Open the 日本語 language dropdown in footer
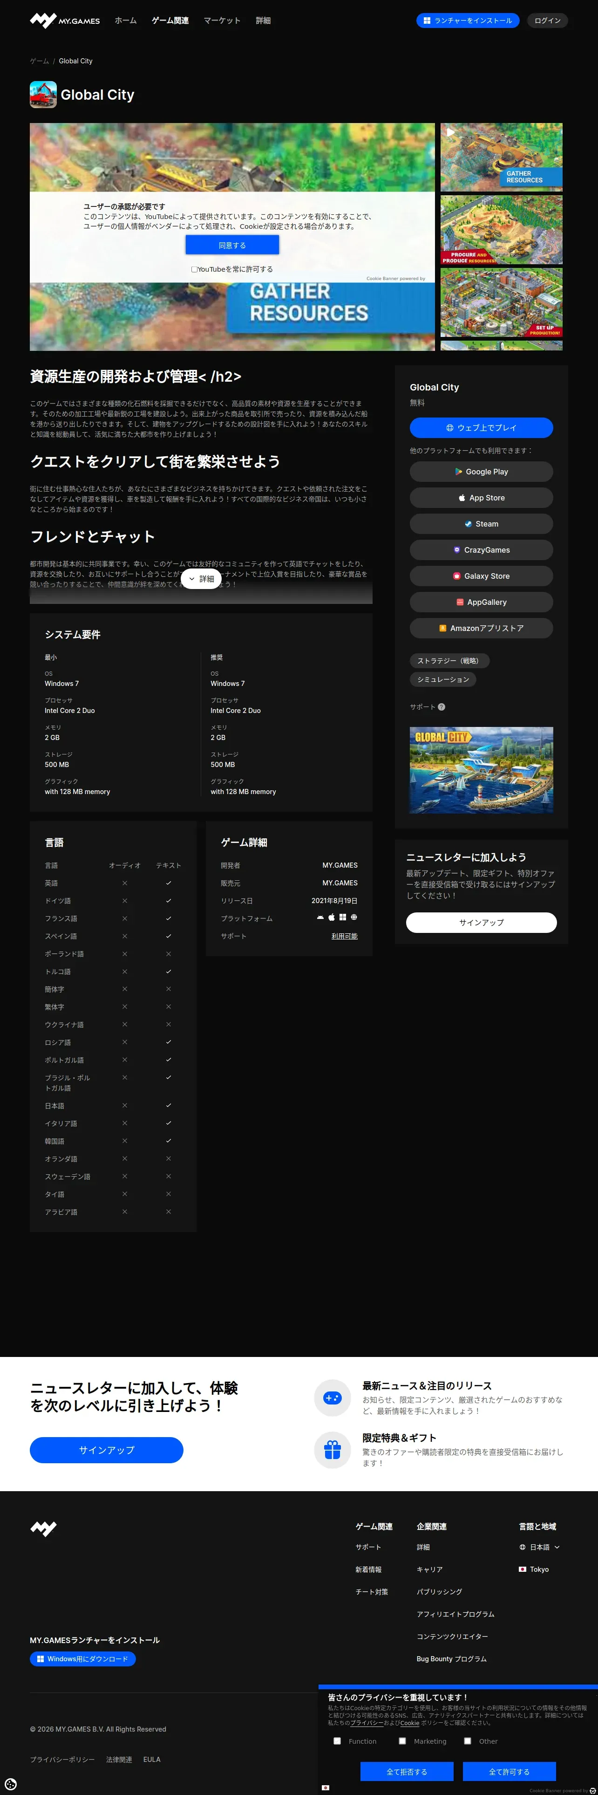The width and height of the screenshot is (598, 1795). click(x=539, y=1547)
